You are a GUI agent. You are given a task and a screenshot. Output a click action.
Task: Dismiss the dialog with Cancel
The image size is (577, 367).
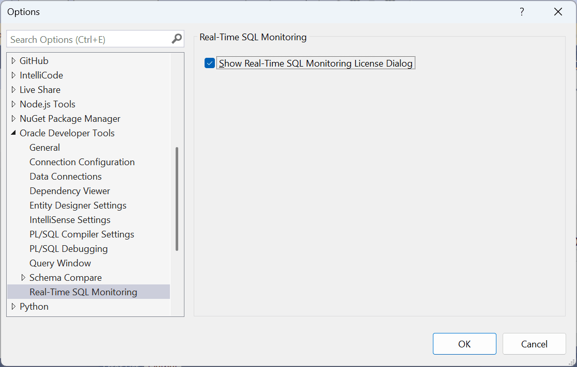click(534, 344)
